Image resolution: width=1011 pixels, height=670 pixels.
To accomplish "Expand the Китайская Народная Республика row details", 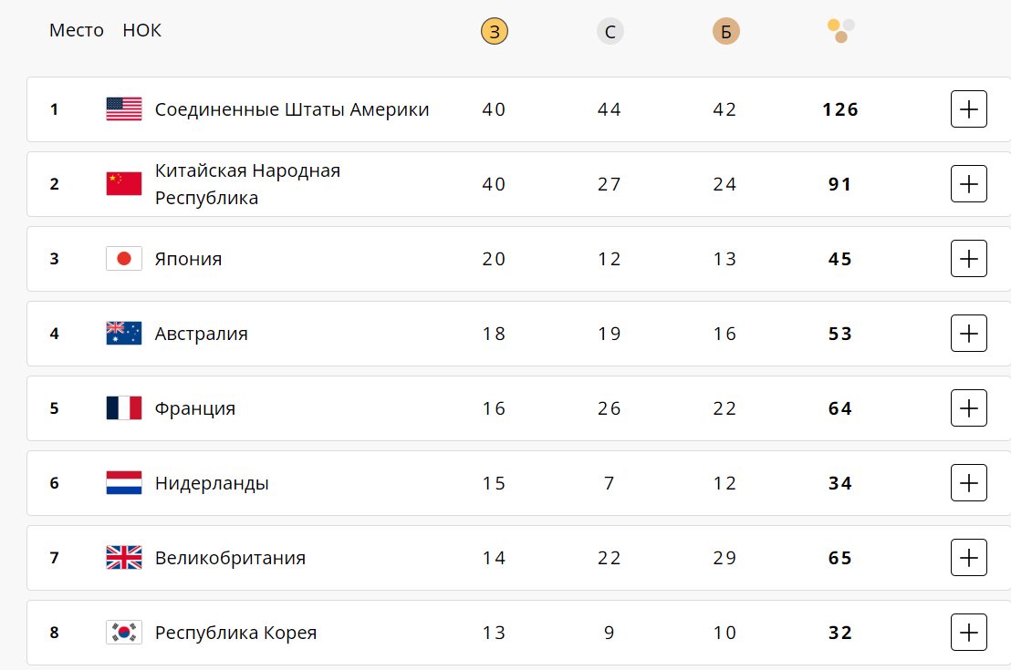I will (969, 184).
